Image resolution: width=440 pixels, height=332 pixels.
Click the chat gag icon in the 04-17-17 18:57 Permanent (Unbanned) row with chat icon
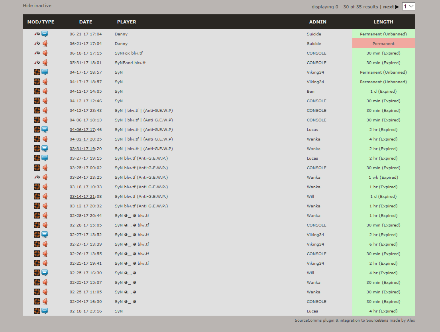45,72
